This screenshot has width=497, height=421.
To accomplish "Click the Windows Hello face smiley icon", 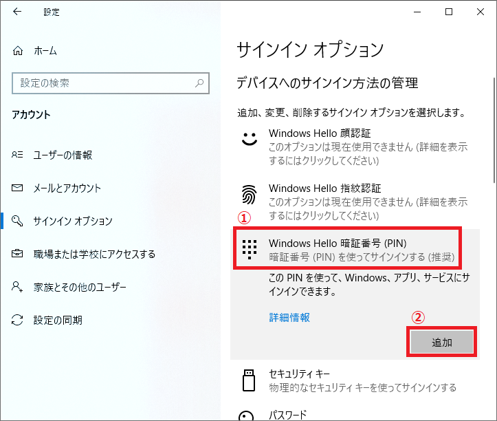I will click(250, 139).
